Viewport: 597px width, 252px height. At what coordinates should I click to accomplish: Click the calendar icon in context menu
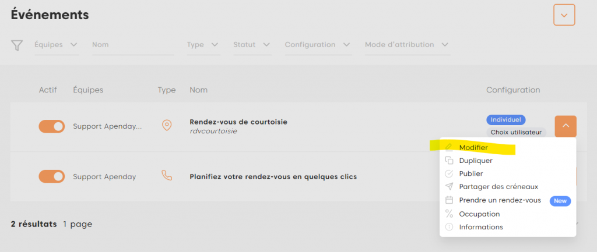click(x=449, y=200)
